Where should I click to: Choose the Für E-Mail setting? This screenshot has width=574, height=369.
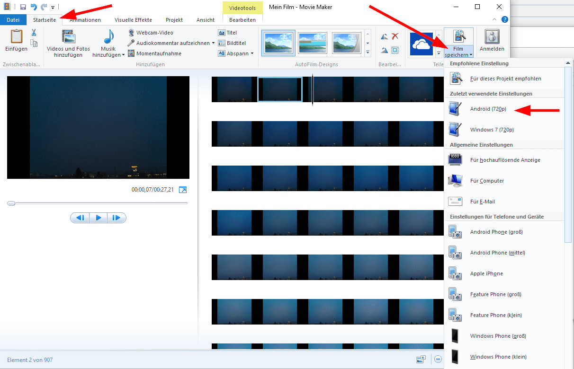tap(504, 202)
